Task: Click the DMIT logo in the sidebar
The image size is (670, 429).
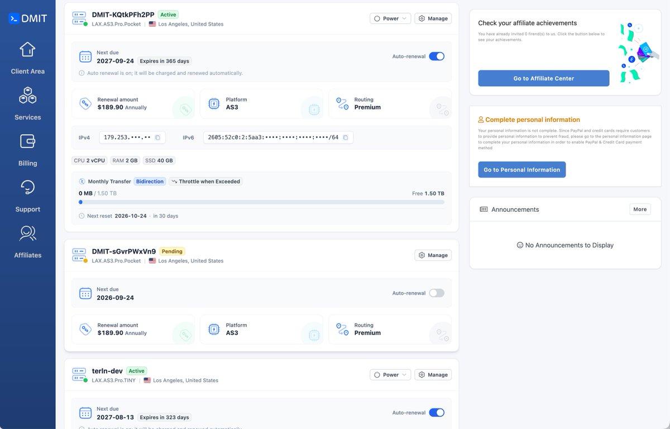Action: [x=28, y=18]
